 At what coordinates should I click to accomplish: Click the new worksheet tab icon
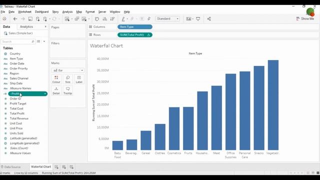pos(56,167)
